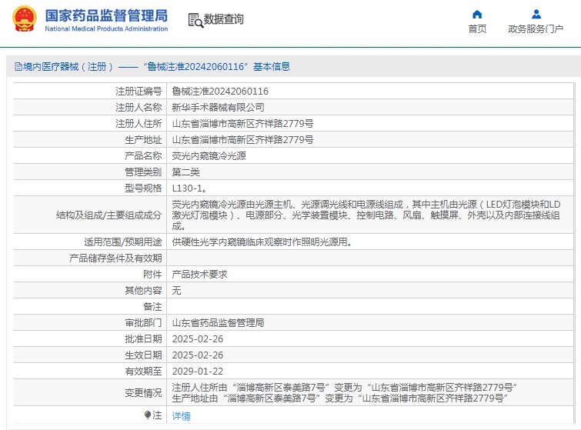Open the 产品技术要求 attachment entry
The height and width of the screenshot is (430, 581).
[x=199, y=275]
